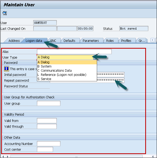Click the Initial password field
Image resolution: width=157 pixels, height=158 pixels.
pyautogui.click(x=110, y=75)
